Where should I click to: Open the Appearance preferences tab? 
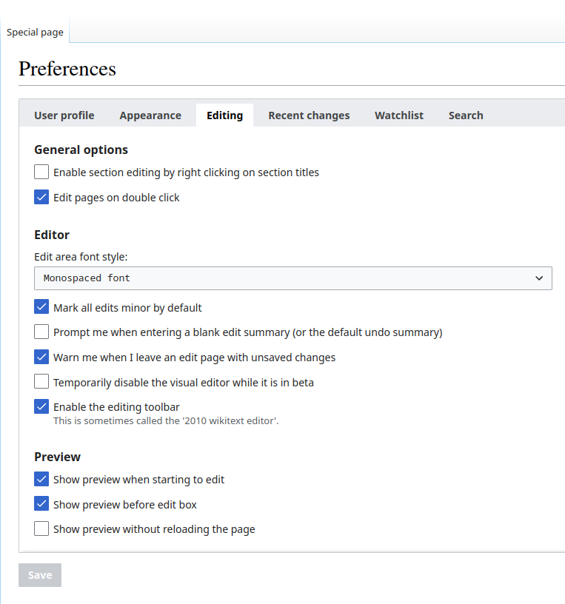(150, 115)
